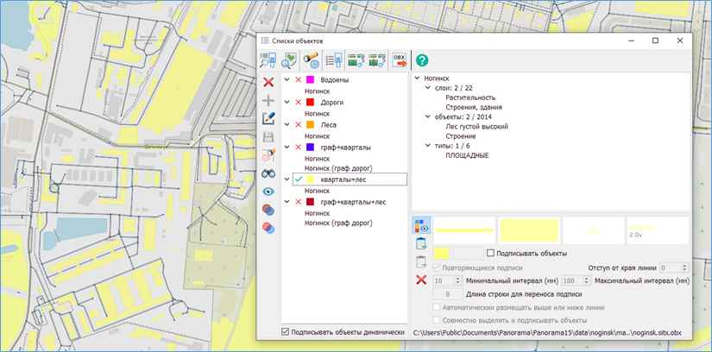Enable the 'Подписывать объекты' checkbox

coord(491,253)
